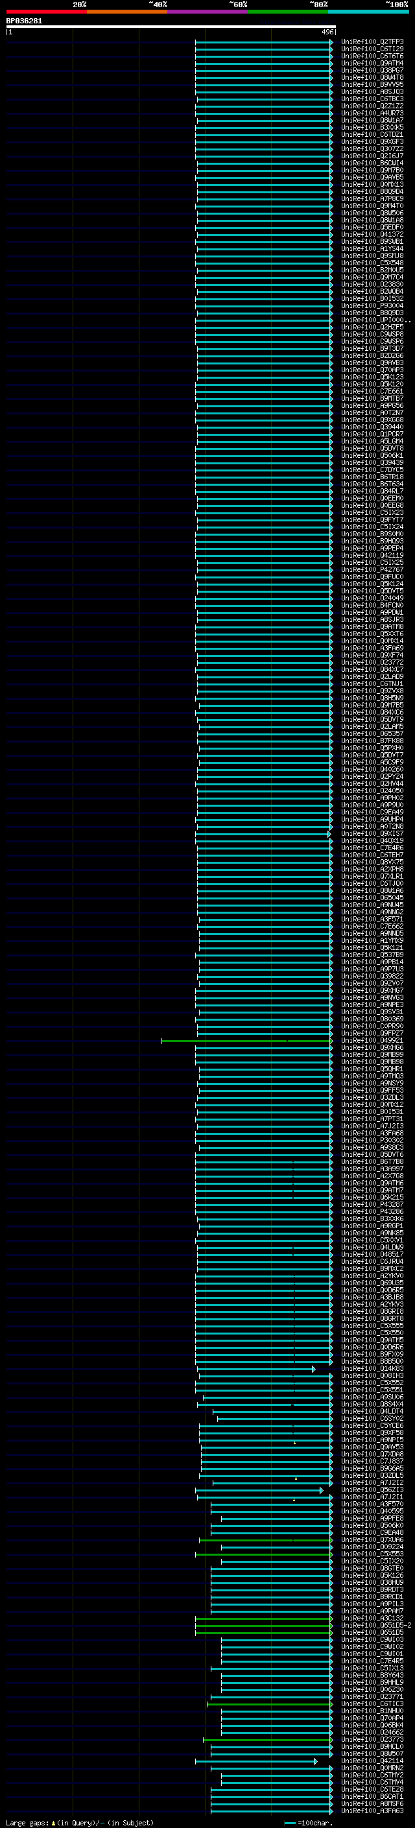Select UniRef100_B8Y643 hit name
The height and width of the screenshot is (1828, 415).
[372, 1675]
